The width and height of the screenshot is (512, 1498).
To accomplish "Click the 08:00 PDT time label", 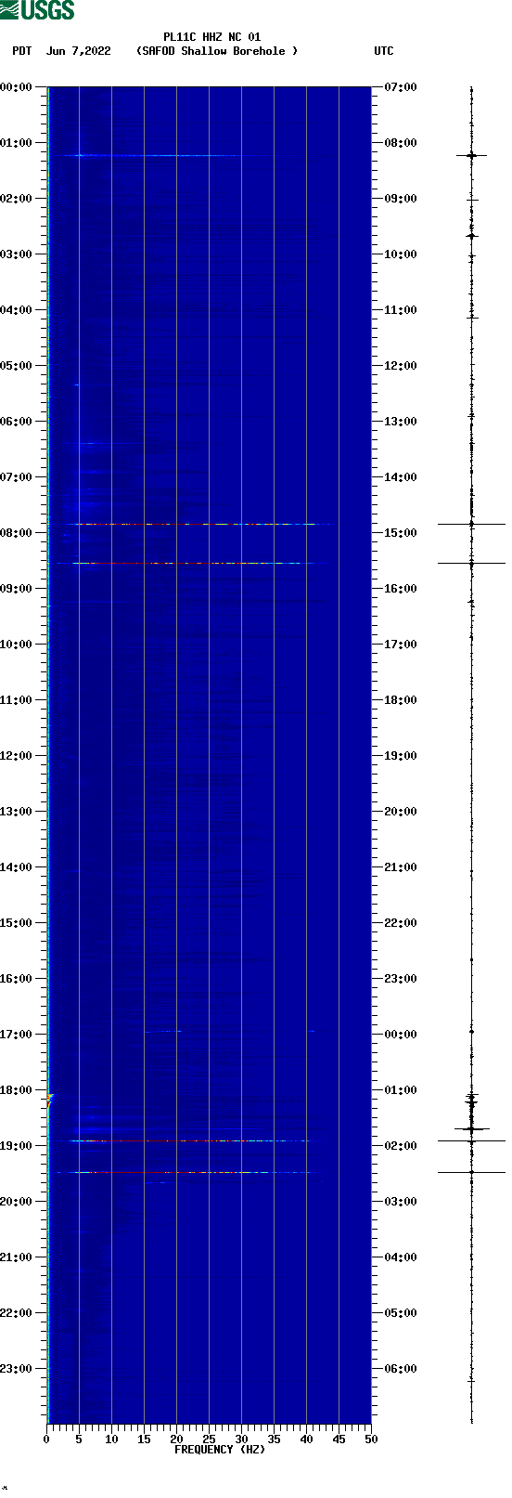I will 16,533.
